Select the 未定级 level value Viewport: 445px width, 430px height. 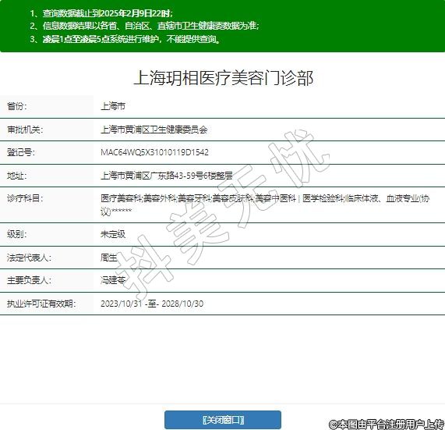pyautogui.click(x=113, y=234)
